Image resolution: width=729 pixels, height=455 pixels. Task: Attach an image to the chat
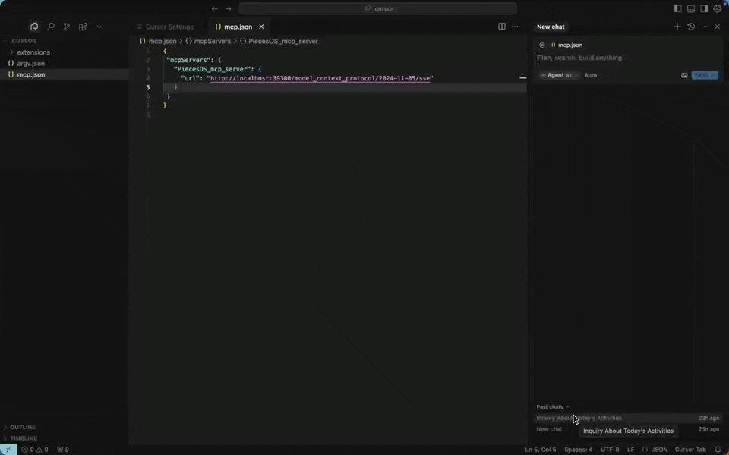(684, 75)
